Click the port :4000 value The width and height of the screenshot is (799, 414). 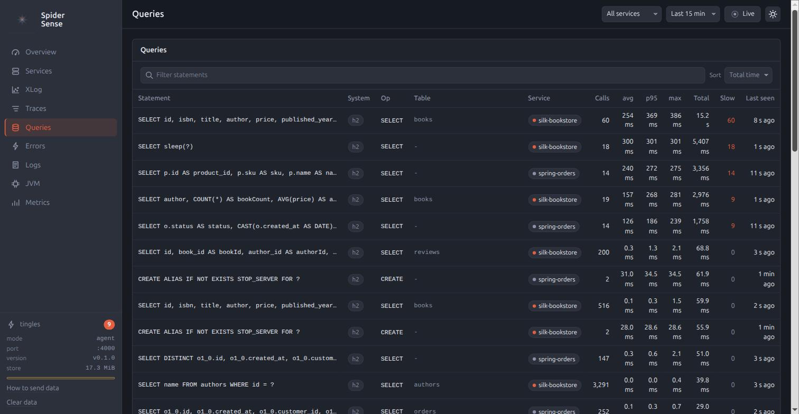click(x=106, y=349)
